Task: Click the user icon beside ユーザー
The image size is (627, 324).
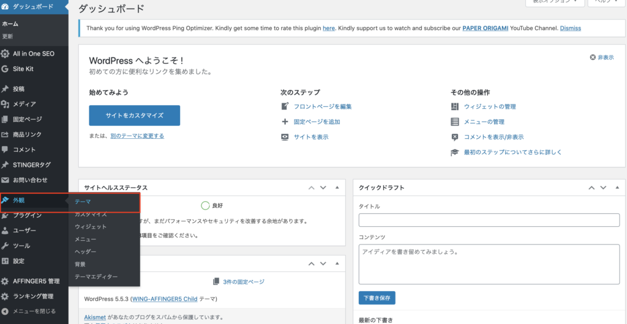Action: pyautogui.click(x=6, y=230)
